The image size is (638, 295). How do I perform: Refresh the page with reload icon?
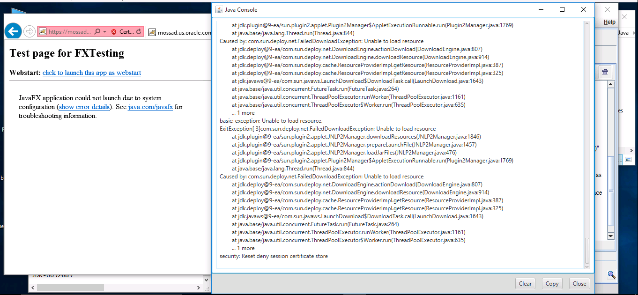pyautogui.click(x=139, y=31)
